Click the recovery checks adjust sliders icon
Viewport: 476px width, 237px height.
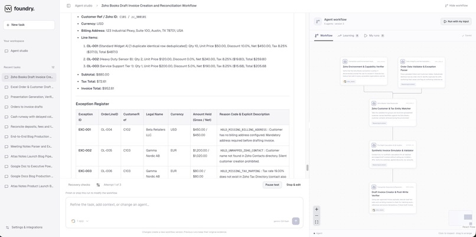coord(98,185)
